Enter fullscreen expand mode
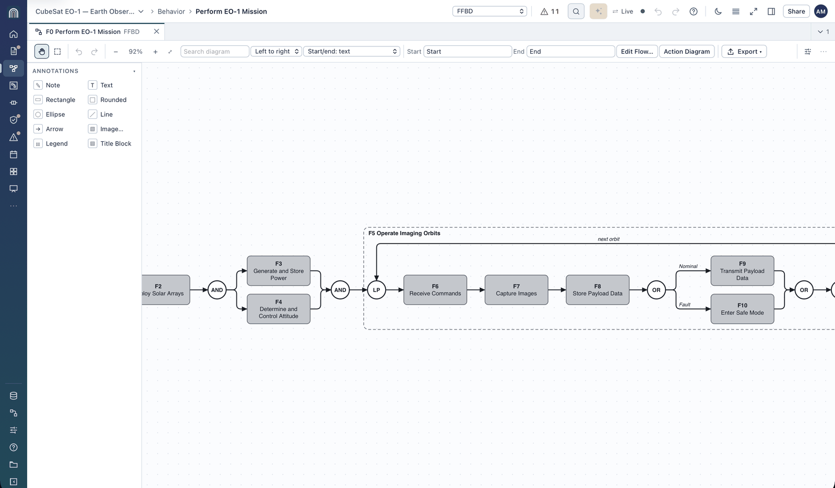Image resolution: width=835 pixels, height=488 pixels. [x=754, y=11]
